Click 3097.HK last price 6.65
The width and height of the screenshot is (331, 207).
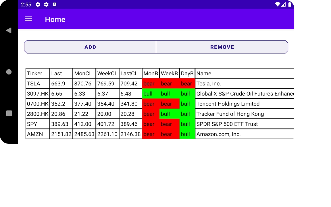pos(61,94)
